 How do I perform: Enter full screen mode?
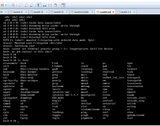tap(50, 5)
